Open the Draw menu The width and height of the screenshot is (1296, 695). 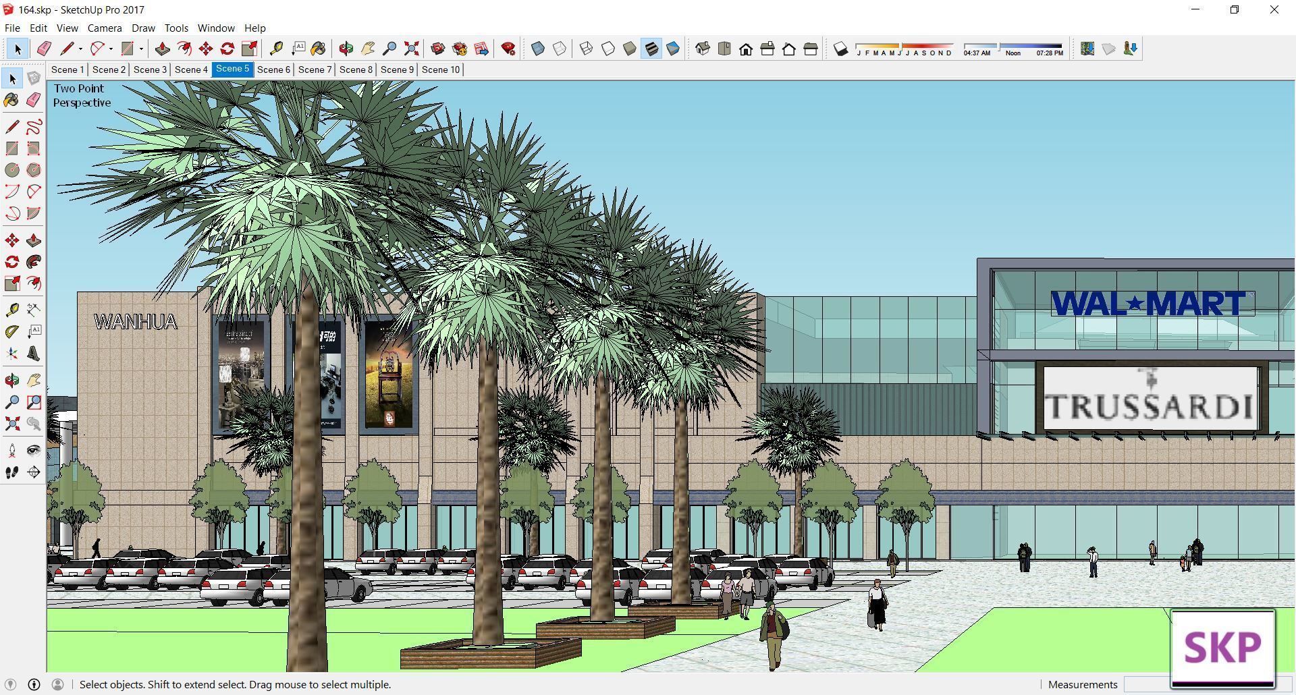(143, 28)
